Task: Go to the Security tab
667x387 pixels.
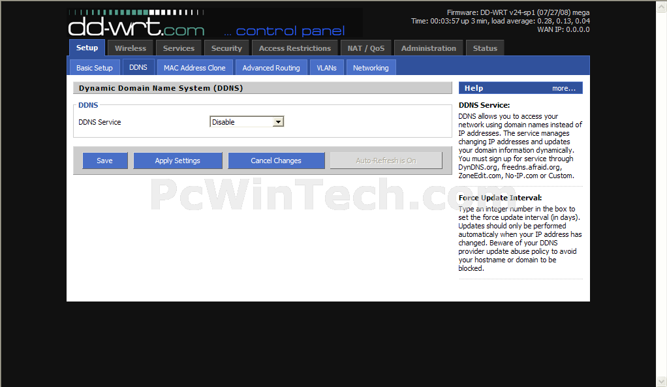Action: (x=226, y=48)
